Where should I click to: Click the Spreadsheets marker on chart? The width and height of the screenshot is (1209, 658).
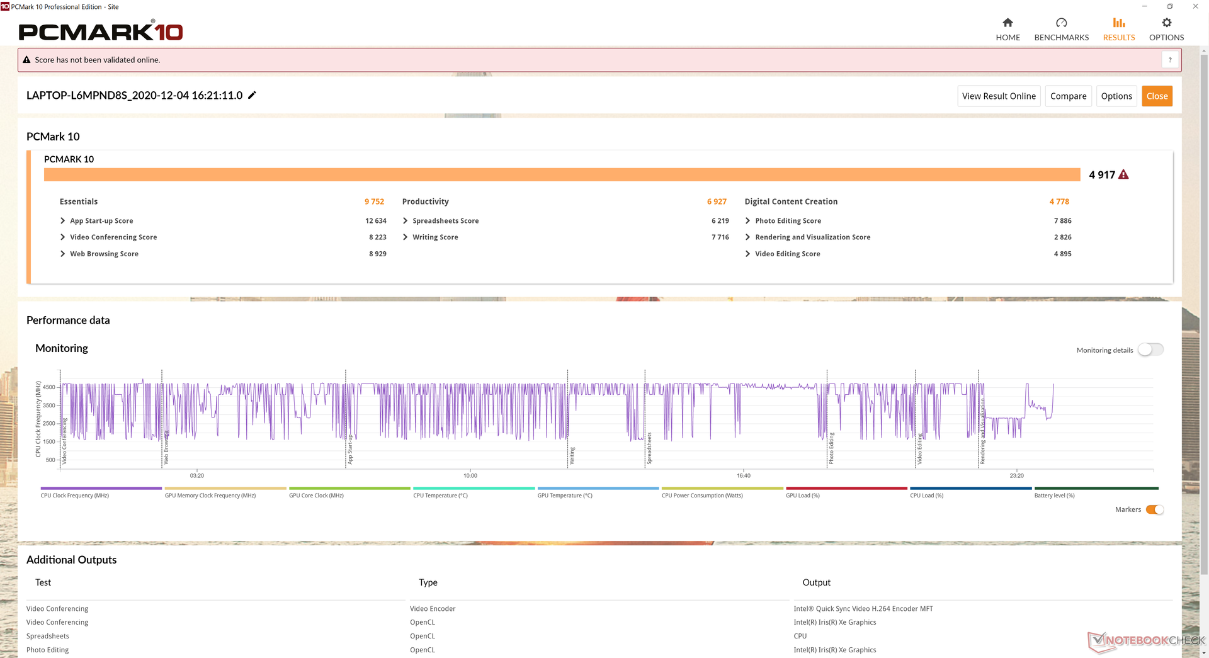coord(649,448)
